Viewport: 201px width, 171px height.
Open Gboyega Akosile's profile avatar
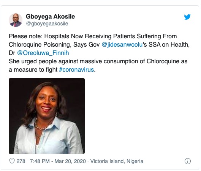[x=16, y=20]
